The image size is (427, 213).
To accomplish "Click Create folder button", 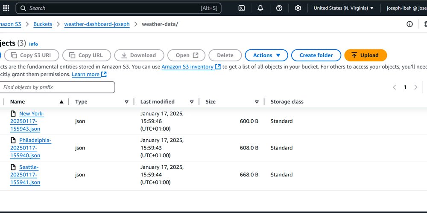I will coord(316,55).
